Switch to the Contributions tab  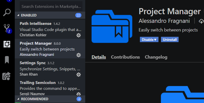point(125,57)
